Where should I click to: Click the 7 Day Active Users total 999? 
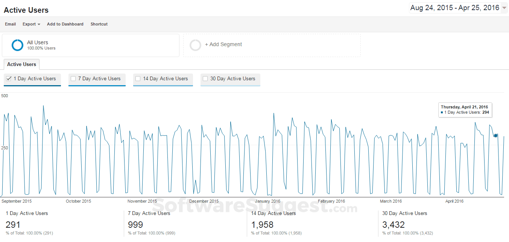point(135,225)
